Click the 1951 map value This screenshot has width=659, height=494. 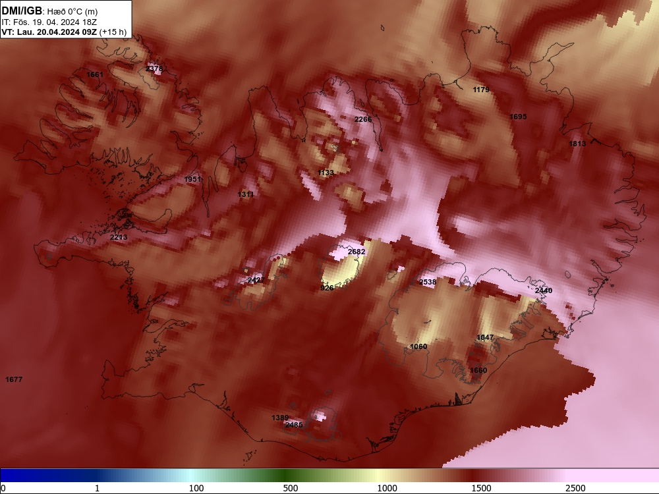pyautogui.click(x=192, y=179)
